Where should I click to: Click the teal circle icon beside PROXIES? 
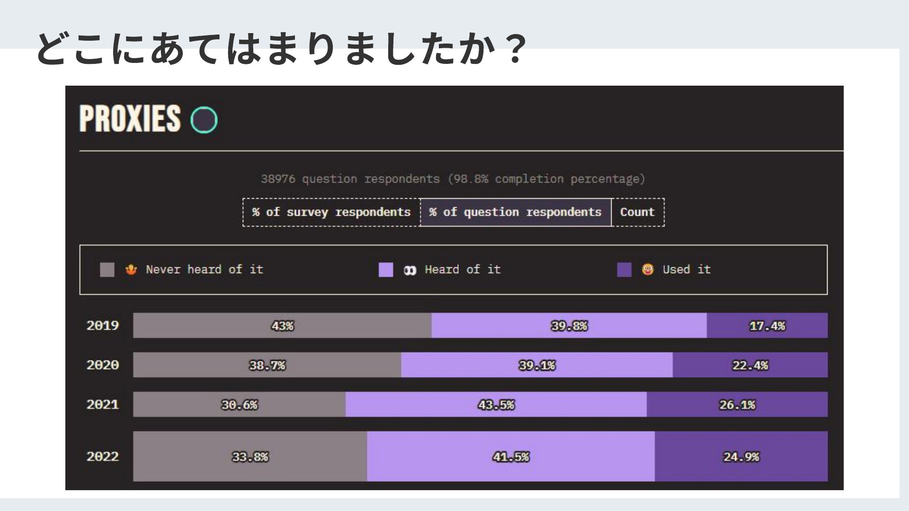click(x=204, y=120)
